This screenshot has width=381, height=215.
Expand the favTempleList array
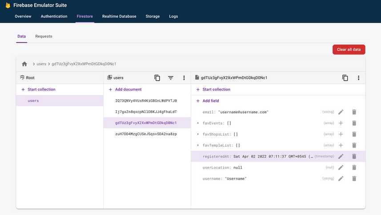click(x=198, y=145)
